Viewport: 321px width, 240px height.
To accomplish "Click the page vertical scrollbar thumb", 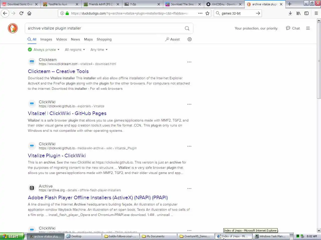I will pyautogui.click(x=319, y=61).
